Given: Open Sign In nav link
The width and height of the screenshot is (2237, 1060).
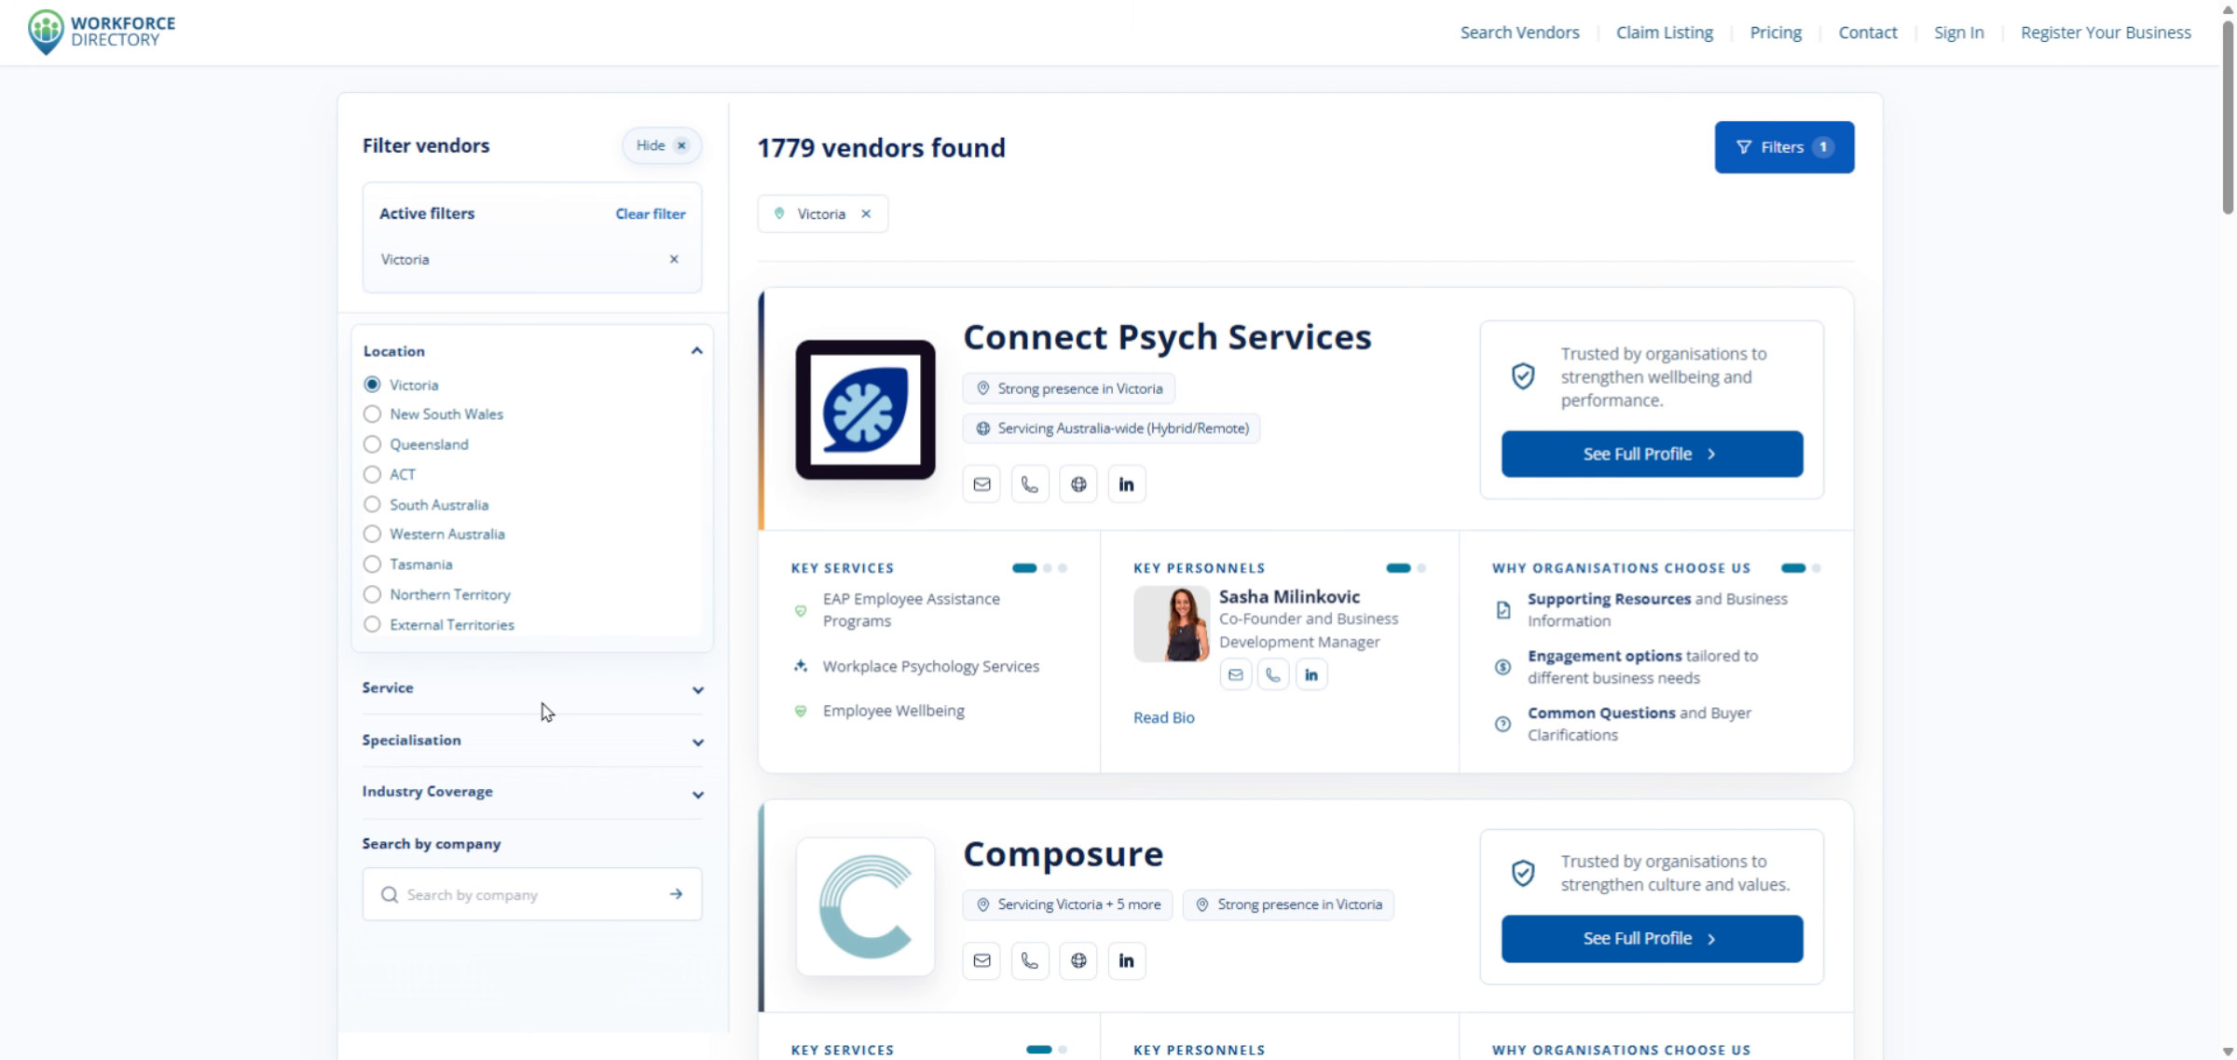Looking at the screenshot, I should (1959, 33).
